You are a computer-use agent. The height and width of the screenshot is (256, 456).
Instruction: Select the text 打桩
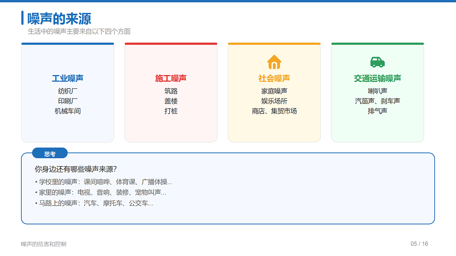[171, 111]
